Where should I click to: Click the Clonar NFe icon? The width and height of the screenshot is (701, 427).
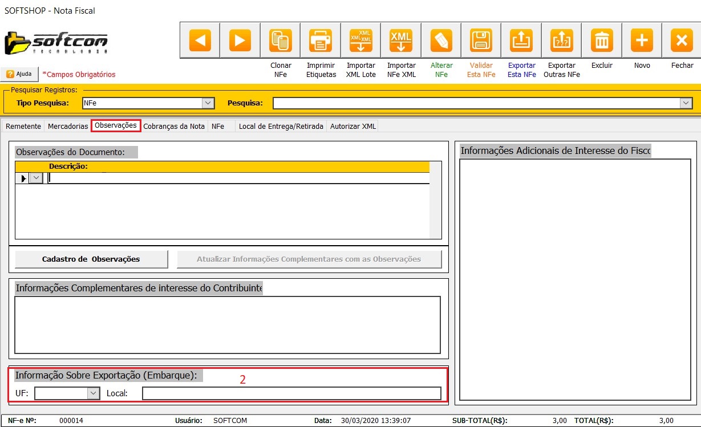(x=281, y=40)
